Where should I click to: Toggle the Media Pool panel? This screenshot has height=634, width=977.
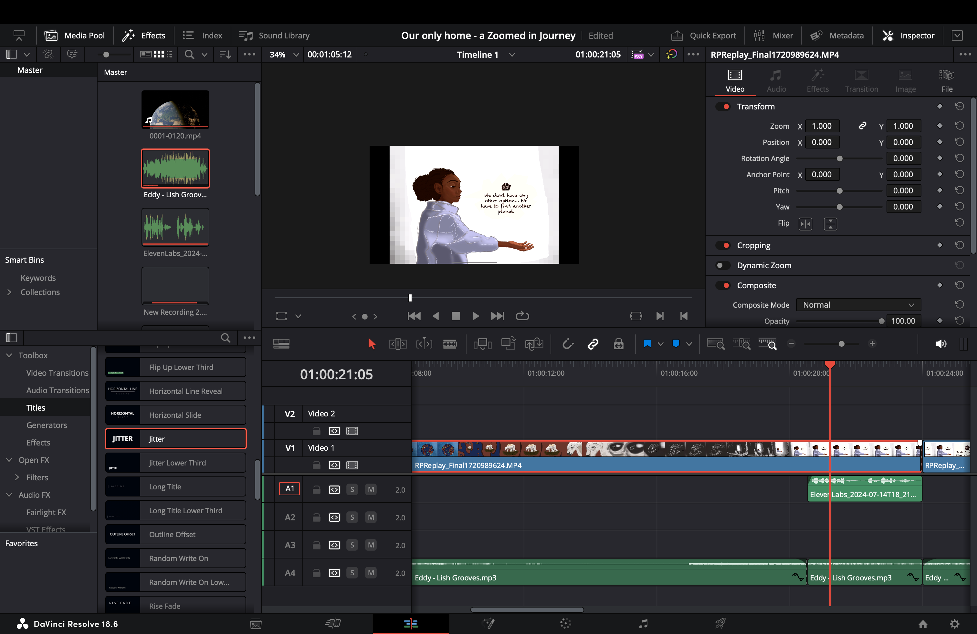coord(74,36)
